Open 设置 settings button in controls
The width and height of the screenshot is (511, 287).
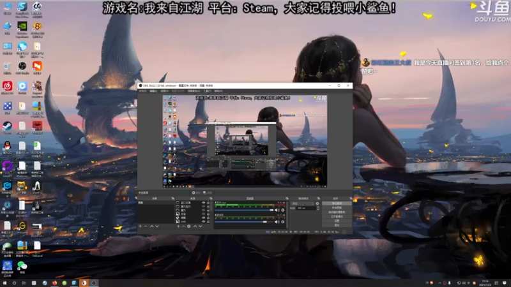tap(337, 221)
